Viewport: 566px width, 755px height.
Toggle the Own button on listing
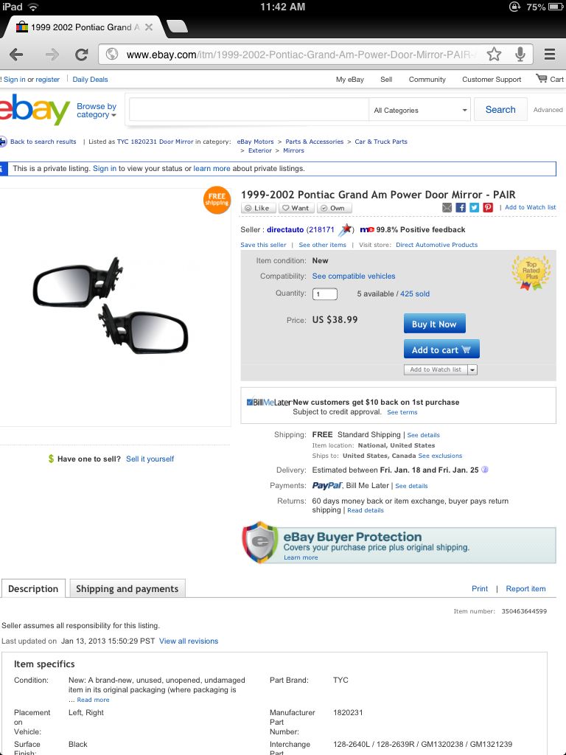pos(334,208)
